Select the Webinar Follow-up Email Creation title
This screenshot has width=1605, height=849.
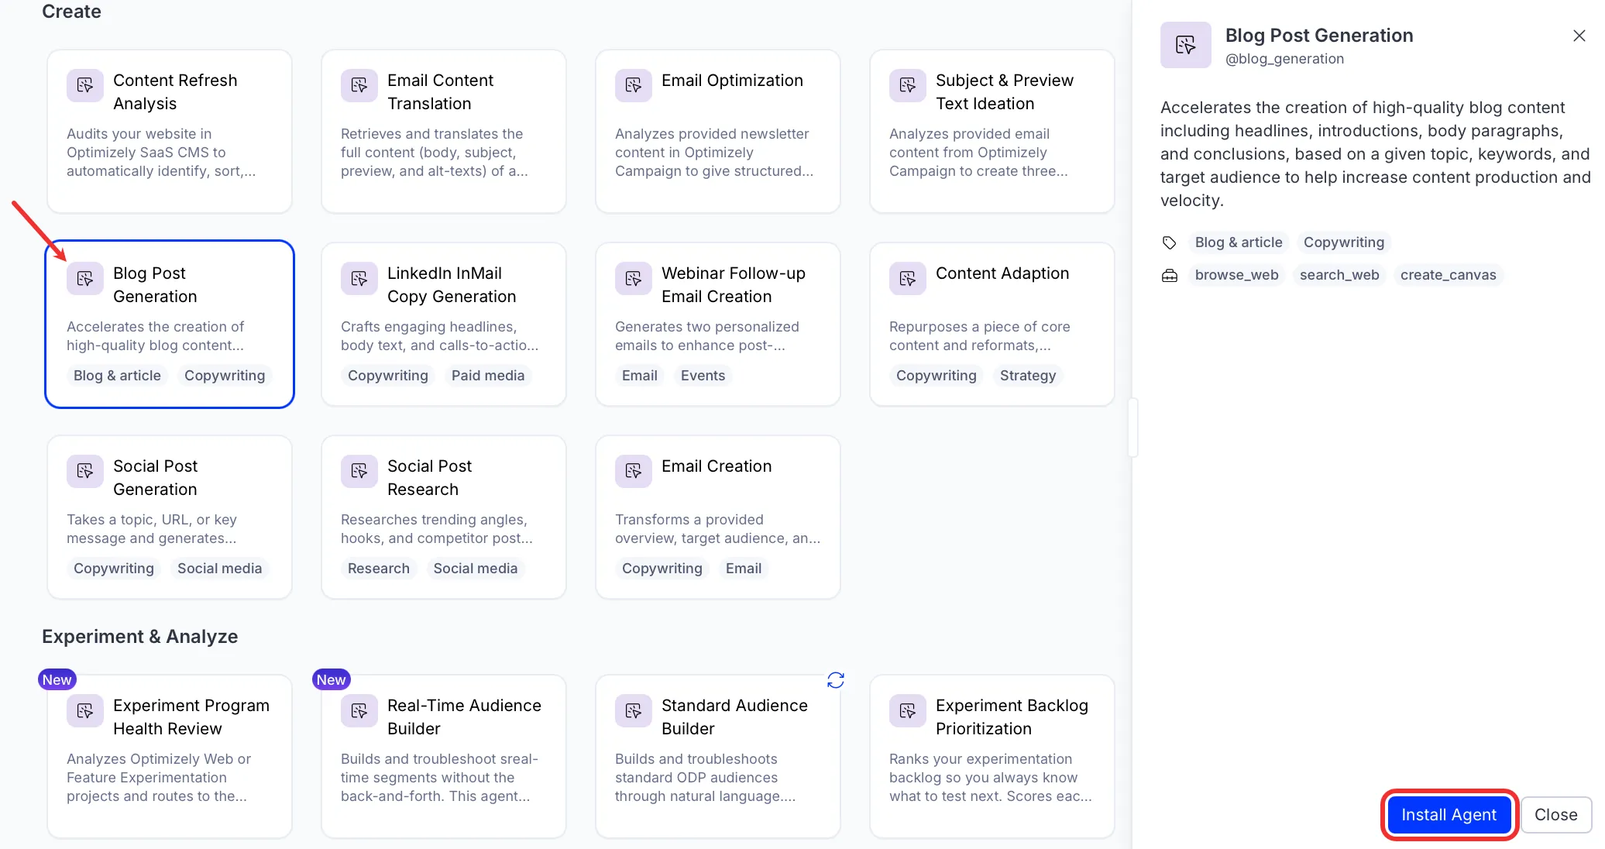click(x=734, y=285)
